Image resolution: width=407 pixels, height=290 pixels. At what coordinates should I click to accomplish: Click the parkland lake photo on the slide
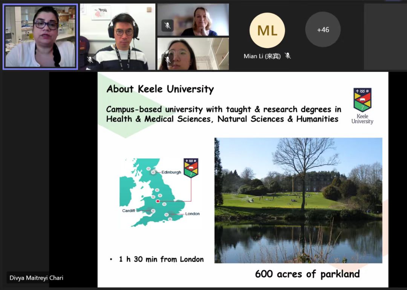click(x=298, y=200)
